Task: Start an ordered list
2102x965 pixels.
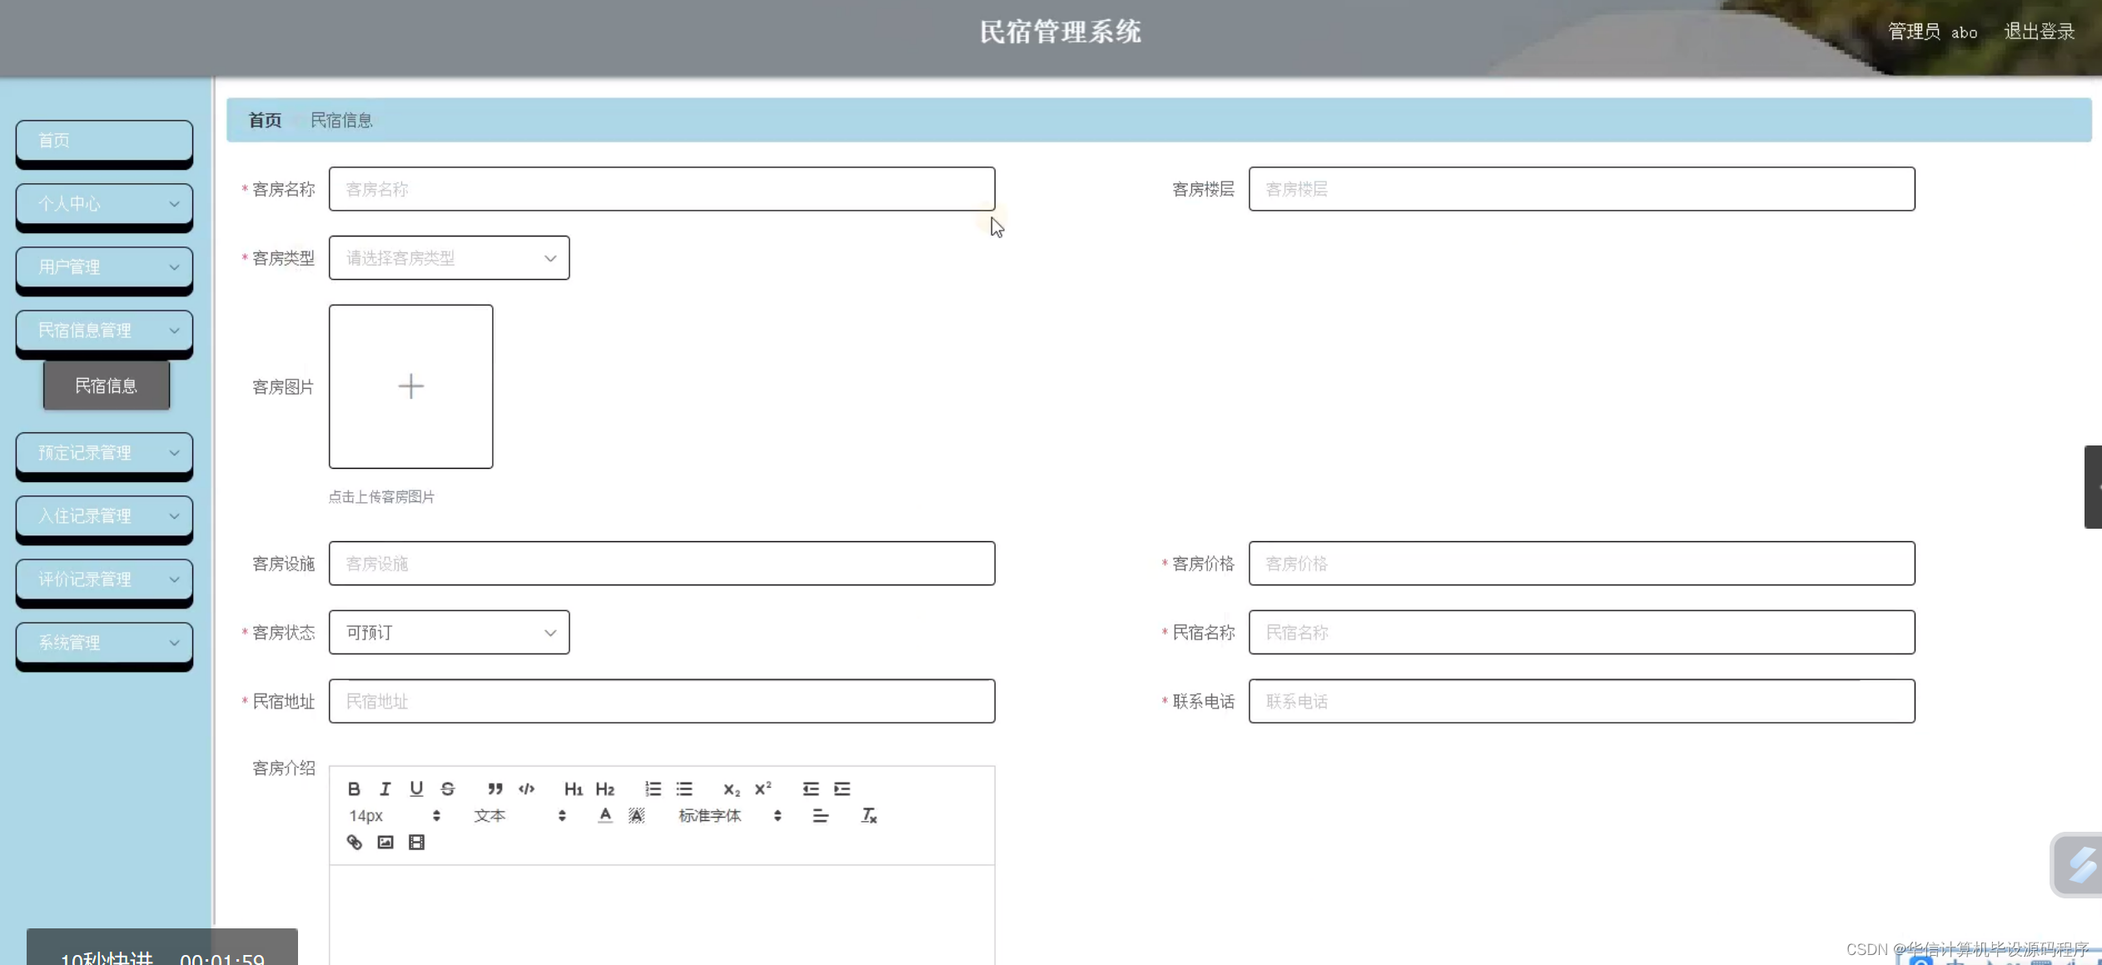Action: pyautogui.click(x=653, y=788)
